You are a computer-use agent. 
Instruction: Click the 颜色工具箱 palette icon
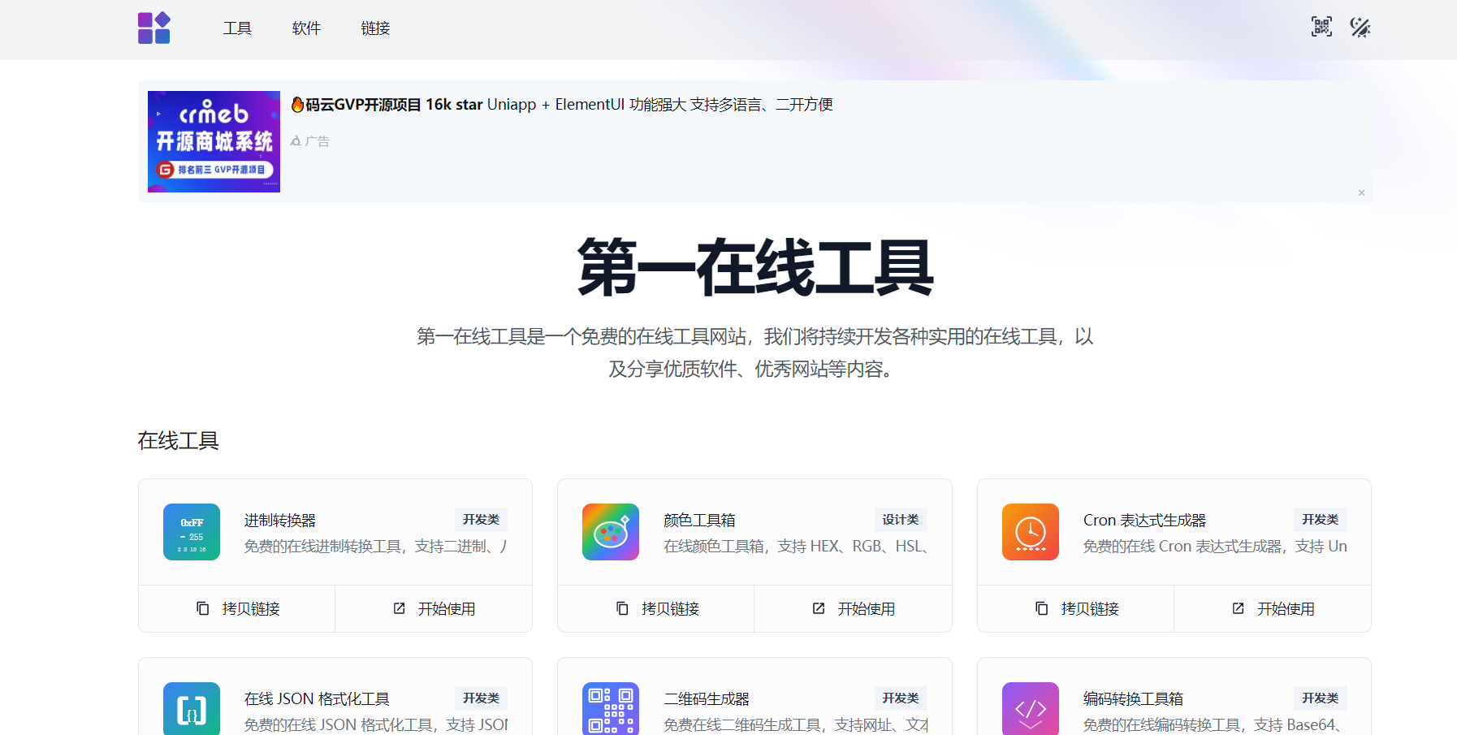point(611,532)
